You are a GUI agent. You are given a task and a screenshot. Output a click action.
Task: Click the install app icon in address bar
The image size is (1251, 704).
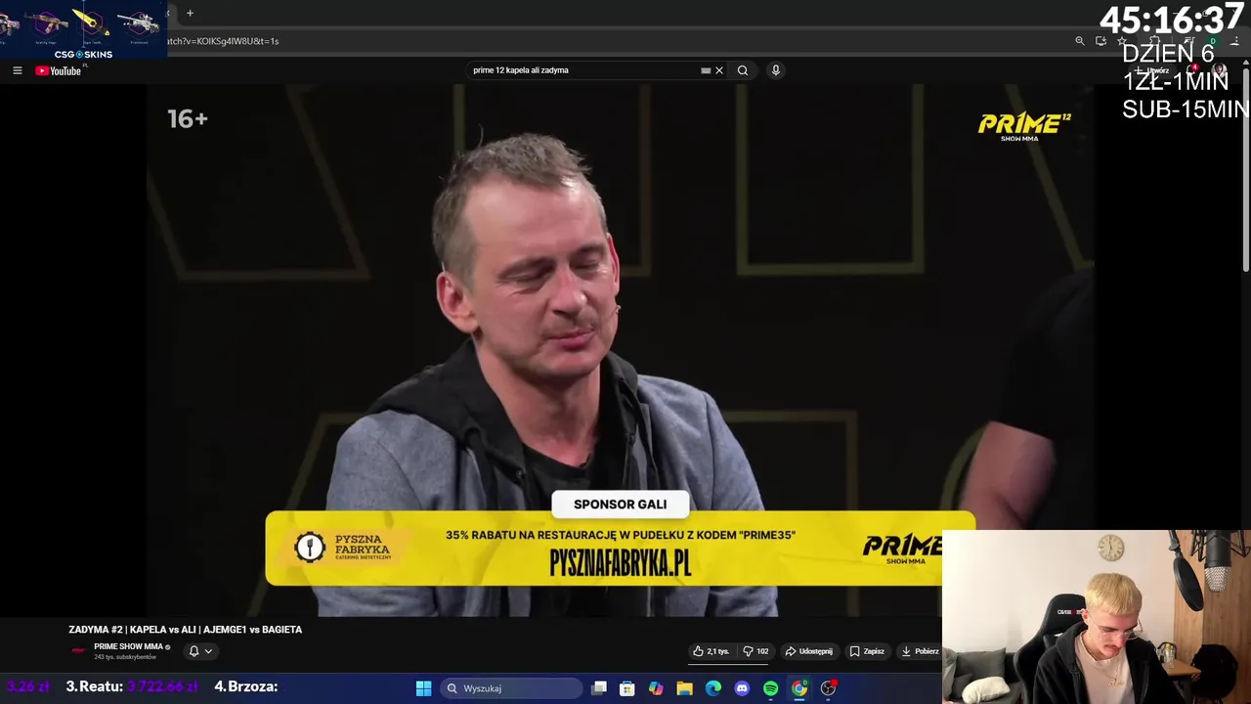1100,40
